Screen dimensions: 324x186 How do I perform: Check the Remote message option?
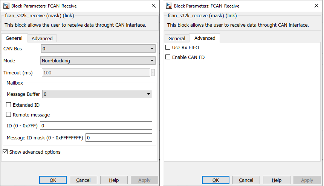pyautogui.click(x=9, y=115)
